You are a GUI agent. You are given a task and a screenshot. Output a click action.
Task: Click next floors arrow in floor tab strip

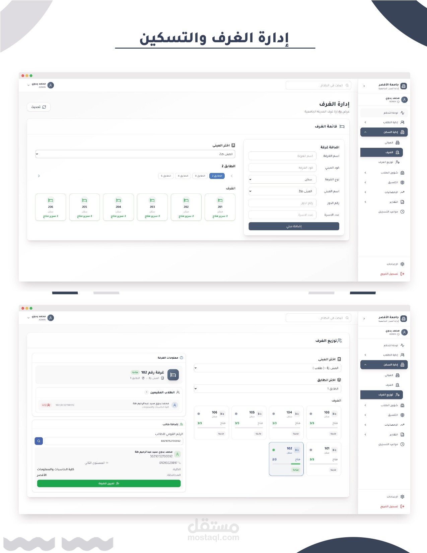(x=39, y=176)
